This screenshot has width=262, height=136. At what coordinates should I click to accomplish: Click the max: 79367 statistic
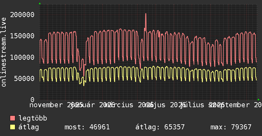pyautogui.click(x=231, y=127)
